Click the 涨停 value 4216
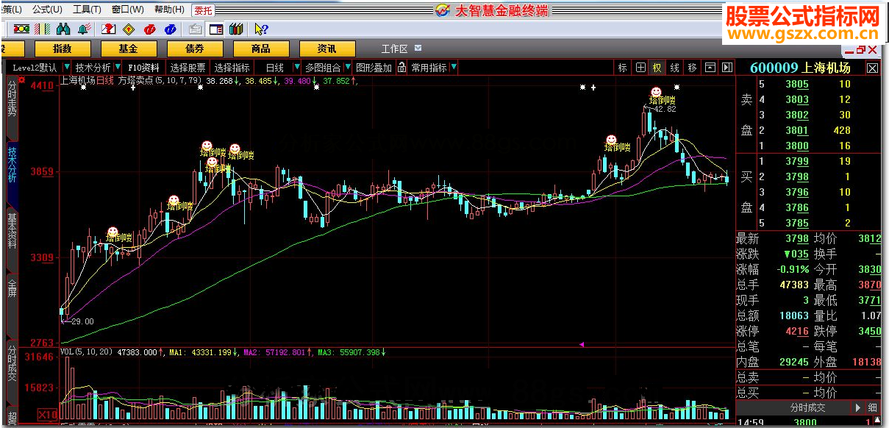The width and height of the screenshot is (889, 428). click(x=797, y=331)
